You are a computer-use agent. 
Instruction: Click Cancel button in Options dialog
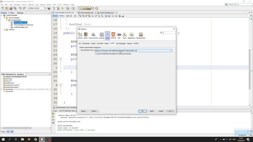(x=161, y=111)
